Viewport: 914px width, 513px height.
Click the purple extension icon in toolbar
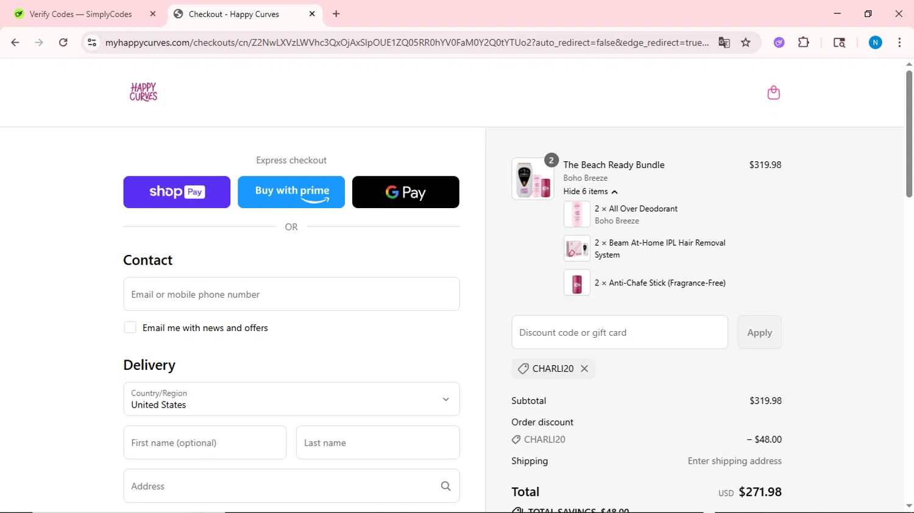[x=779, y=43]
